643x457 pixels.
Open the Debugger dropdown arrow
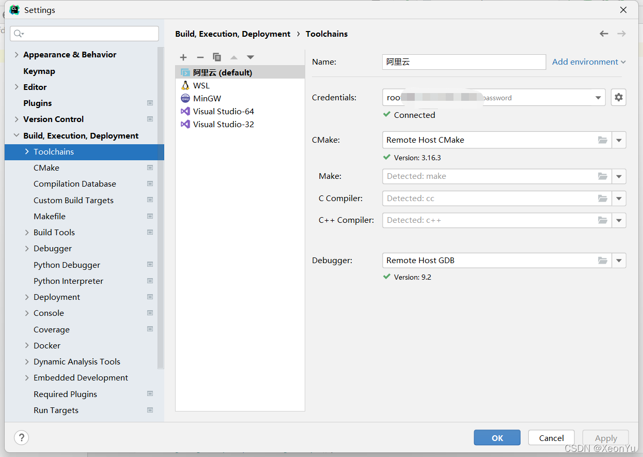point(619,261)
